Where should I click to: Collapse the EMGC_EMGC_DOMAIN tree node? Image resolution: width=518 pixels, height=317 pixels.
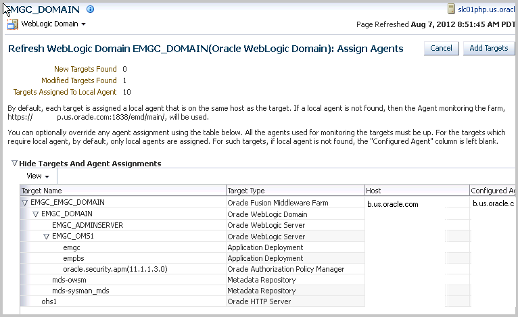25,203
